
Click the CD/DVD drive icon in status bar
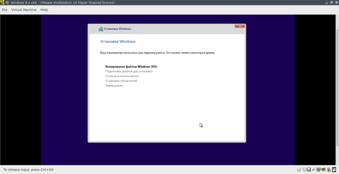click(304, 169)
